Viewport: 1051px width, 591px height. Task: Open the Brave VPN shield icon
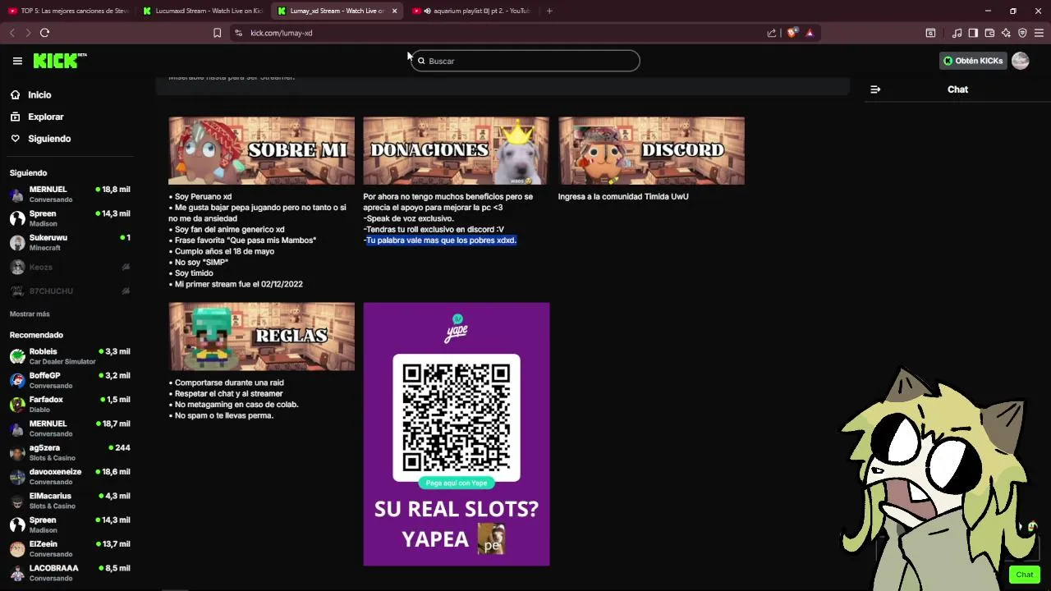[1022, 33]
